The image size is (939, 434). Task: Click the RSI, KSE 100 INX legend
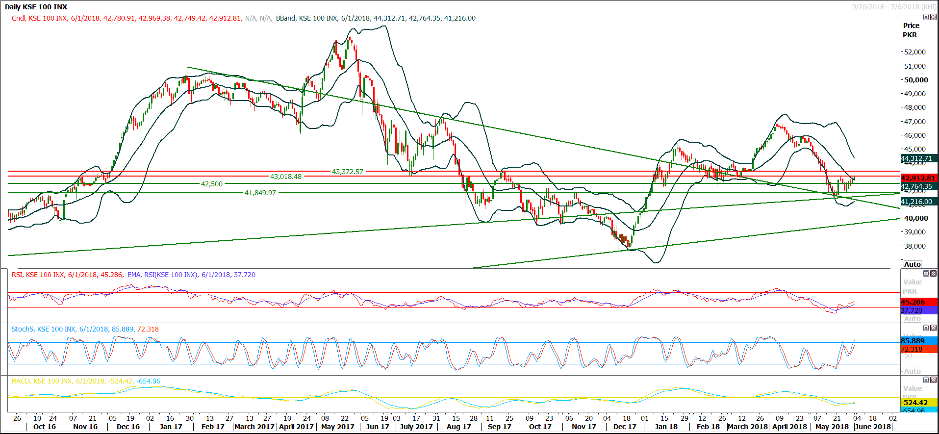point(67,275)
